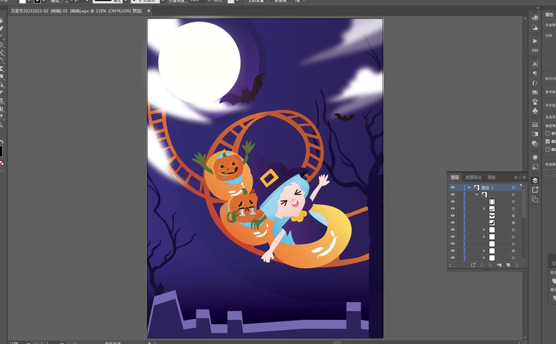The width and height of the screenshot is (556, 344).
Task: Toggle the Layers panel dock icon
Action: 535,180
